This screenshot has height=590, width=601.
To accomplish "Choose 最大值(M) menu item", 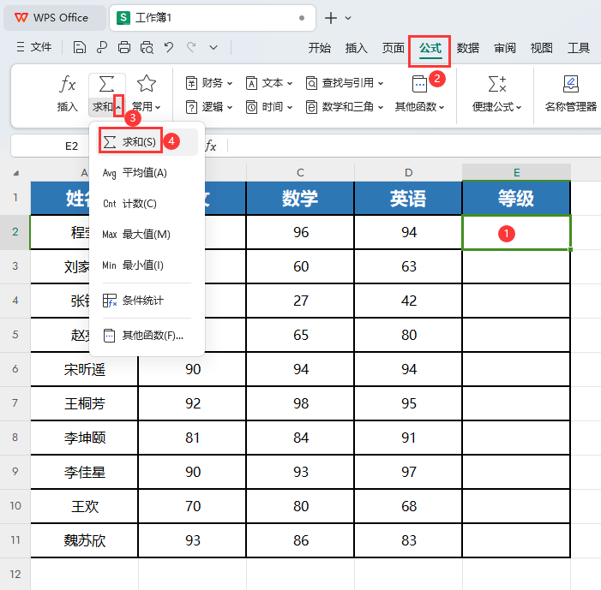I will pyautogui.click(x=147, y=235).
